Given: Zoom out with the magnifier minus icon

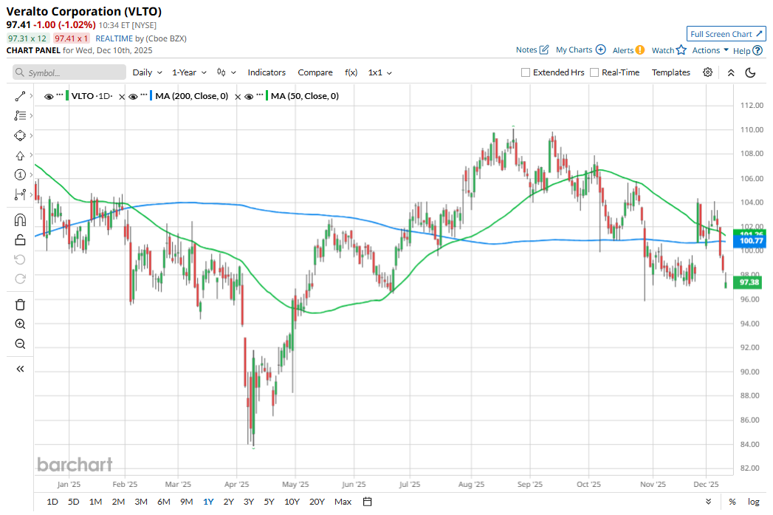Looking at the screenshot, I should 20,344.
